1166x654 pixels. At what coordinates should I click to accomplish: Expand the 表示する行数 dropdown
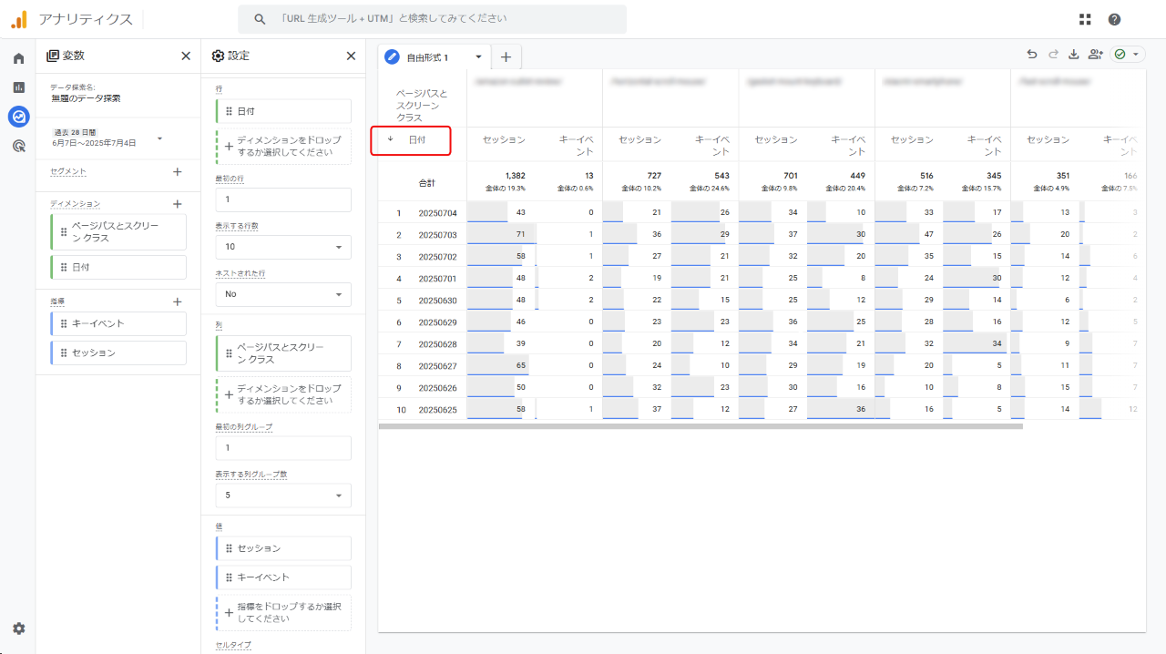tap(283, 247)
